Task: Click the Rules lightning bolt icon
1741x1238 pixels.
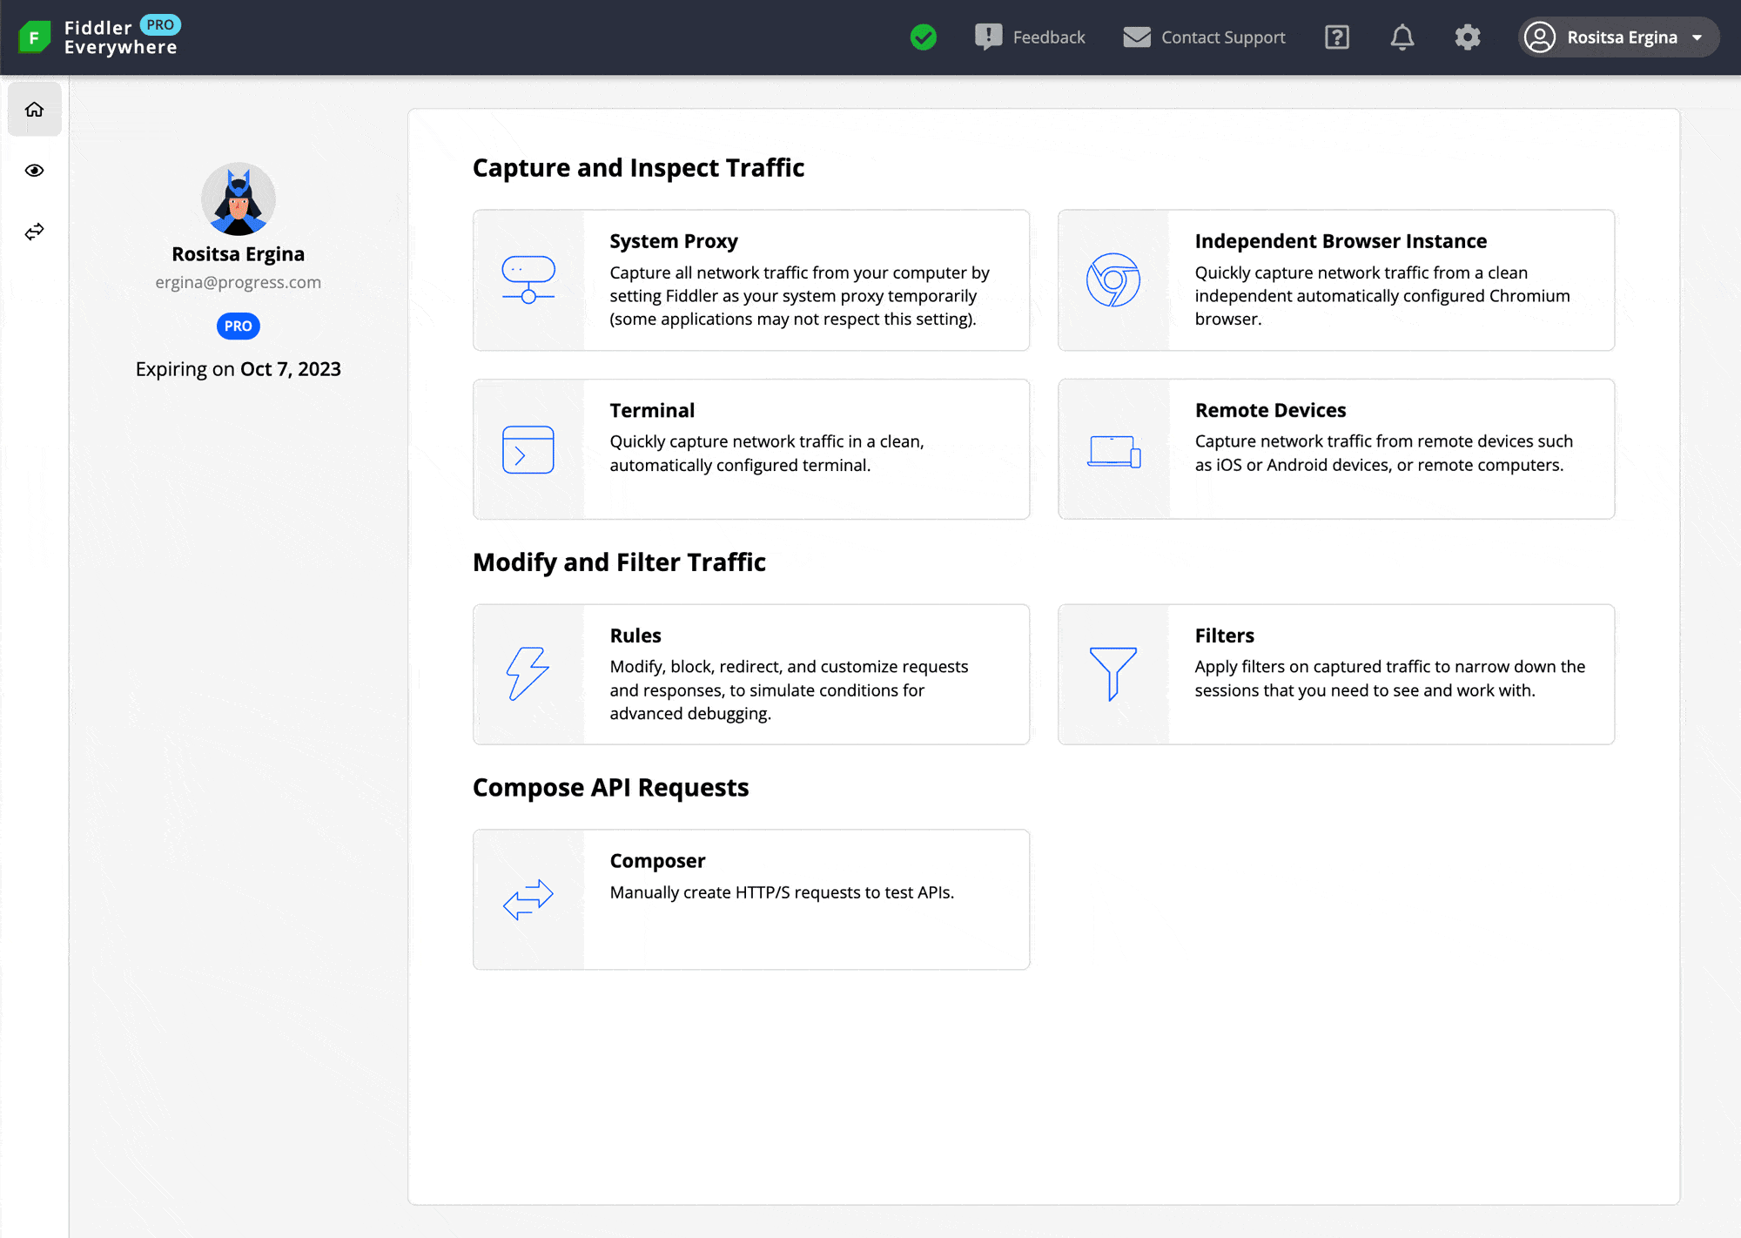Action: (528, 674)
